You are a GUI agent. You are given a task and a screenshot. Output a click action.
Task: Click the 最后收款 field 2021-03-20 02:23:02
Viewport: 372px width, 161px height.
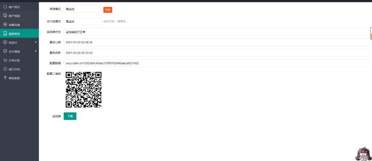[x=217, y=53]
